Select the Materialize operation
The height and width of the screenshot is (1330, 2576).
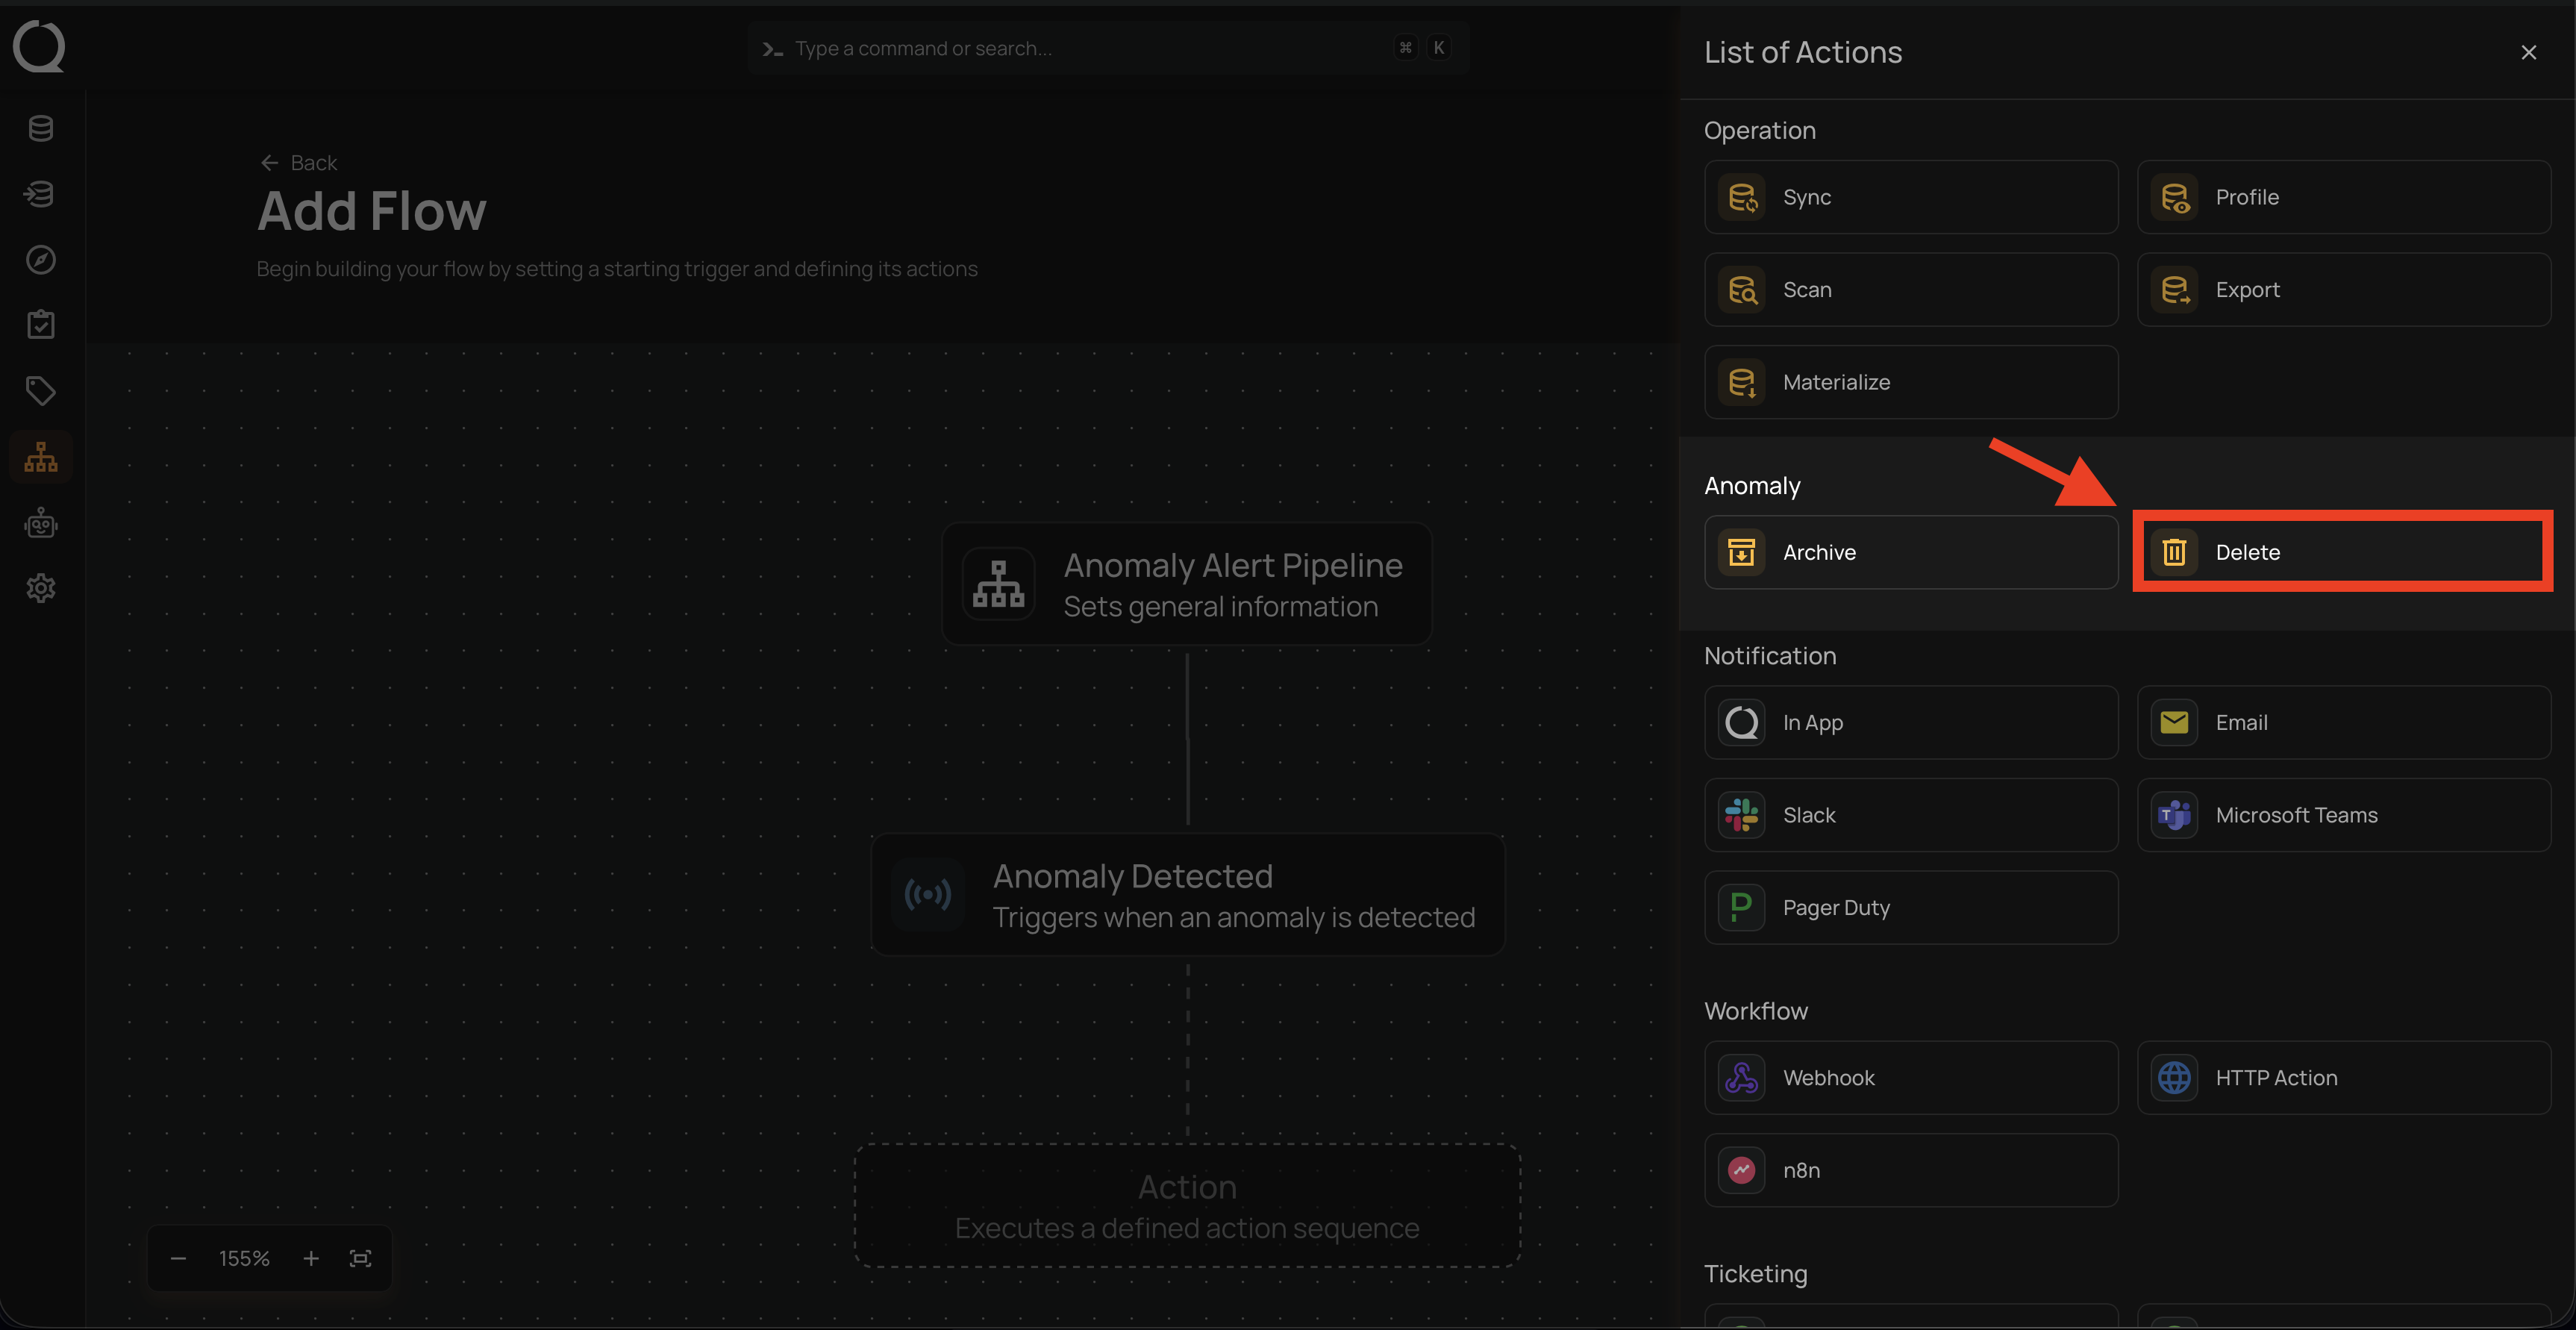[1910, 382]
